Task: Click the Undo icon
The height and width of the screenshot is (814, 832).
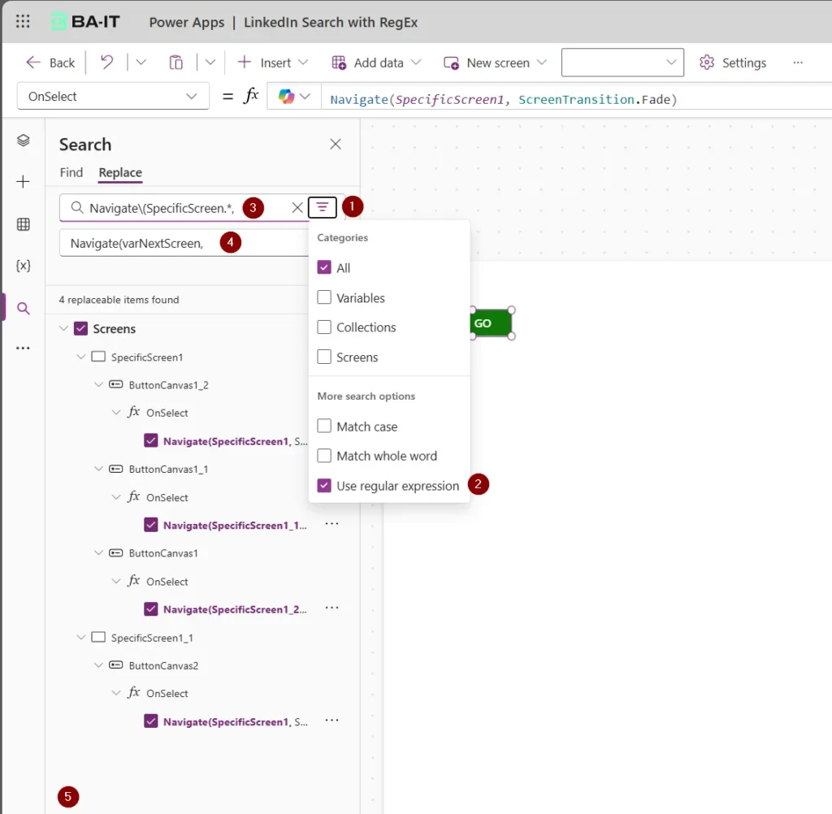Action: (x=106, y=63)
